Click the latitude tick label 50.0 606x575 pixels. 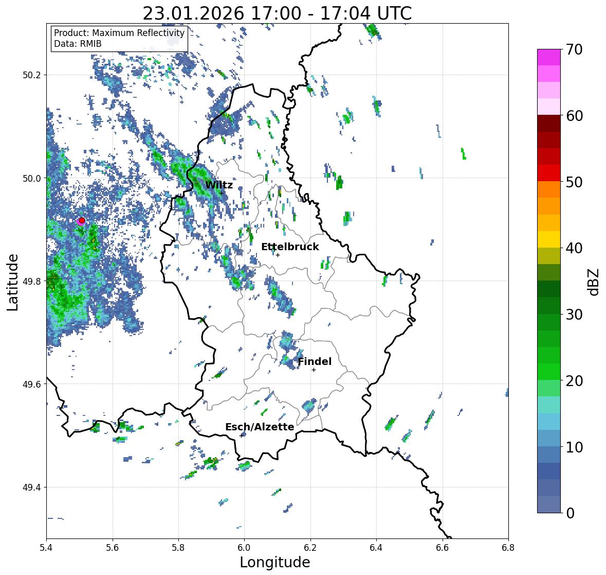(x=32, y=179)
